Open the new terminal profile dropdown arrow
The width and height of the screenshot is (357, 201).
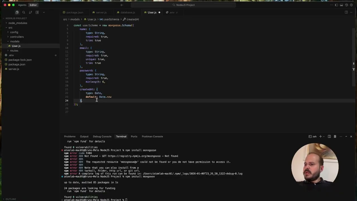coord(324,137)
